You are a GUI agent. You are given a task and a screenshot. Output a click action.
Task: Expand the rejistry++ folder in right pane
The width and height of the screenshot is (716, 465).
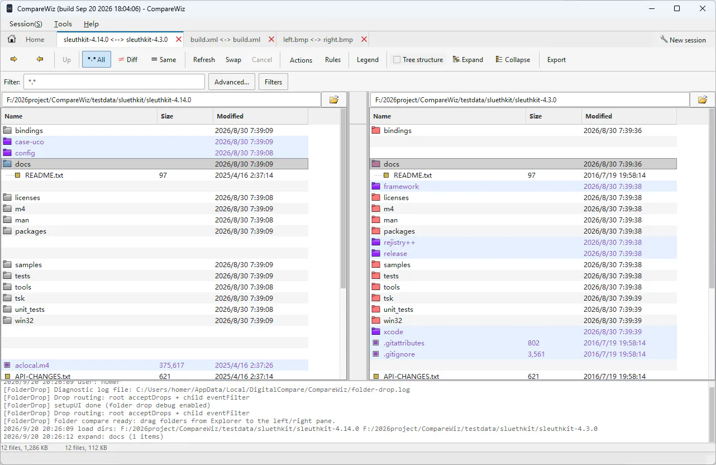(x=376, y=242)
